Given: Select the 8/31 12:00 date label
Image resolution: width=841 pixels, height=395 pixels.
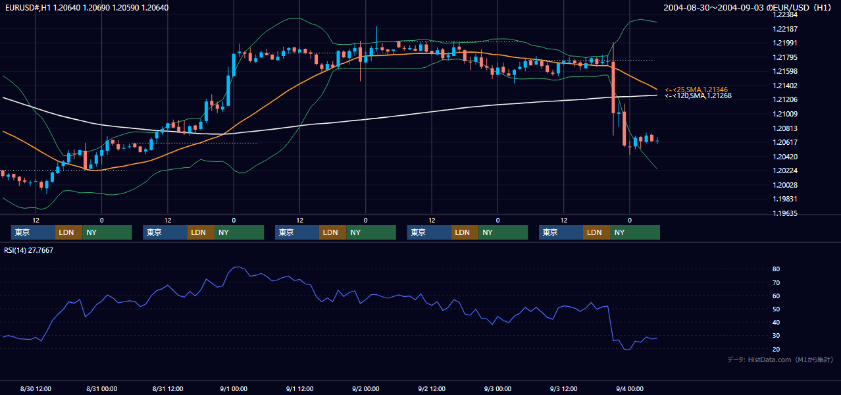Looking at the screenshot, I should [168, 388].
